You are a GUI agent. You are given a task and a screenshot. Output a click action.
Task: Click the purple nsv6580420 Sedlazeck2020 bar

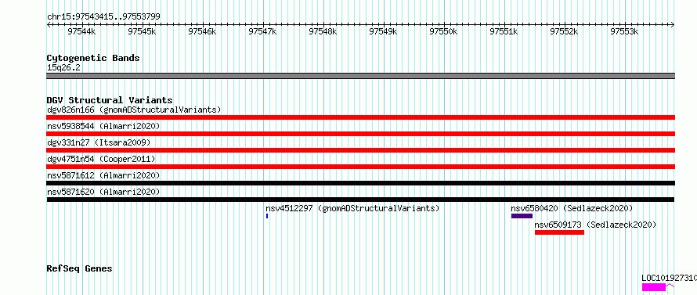(522, 216)
